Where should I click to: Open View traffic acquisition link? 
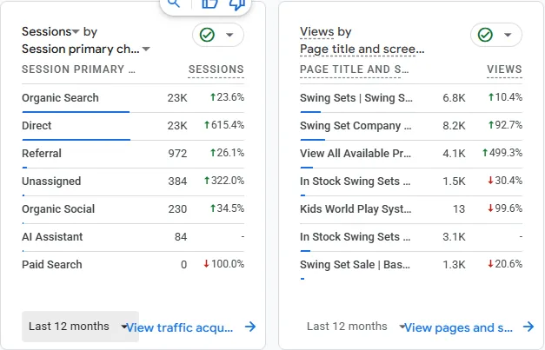[179, 327]
